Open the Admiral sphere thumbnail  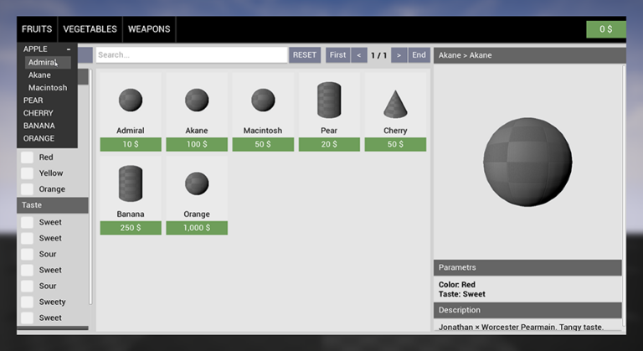click(131, 101)
